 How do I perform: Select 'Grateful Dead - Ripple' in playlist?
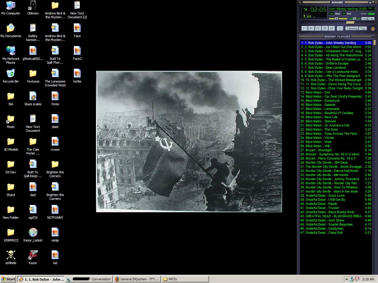(336, 204)
